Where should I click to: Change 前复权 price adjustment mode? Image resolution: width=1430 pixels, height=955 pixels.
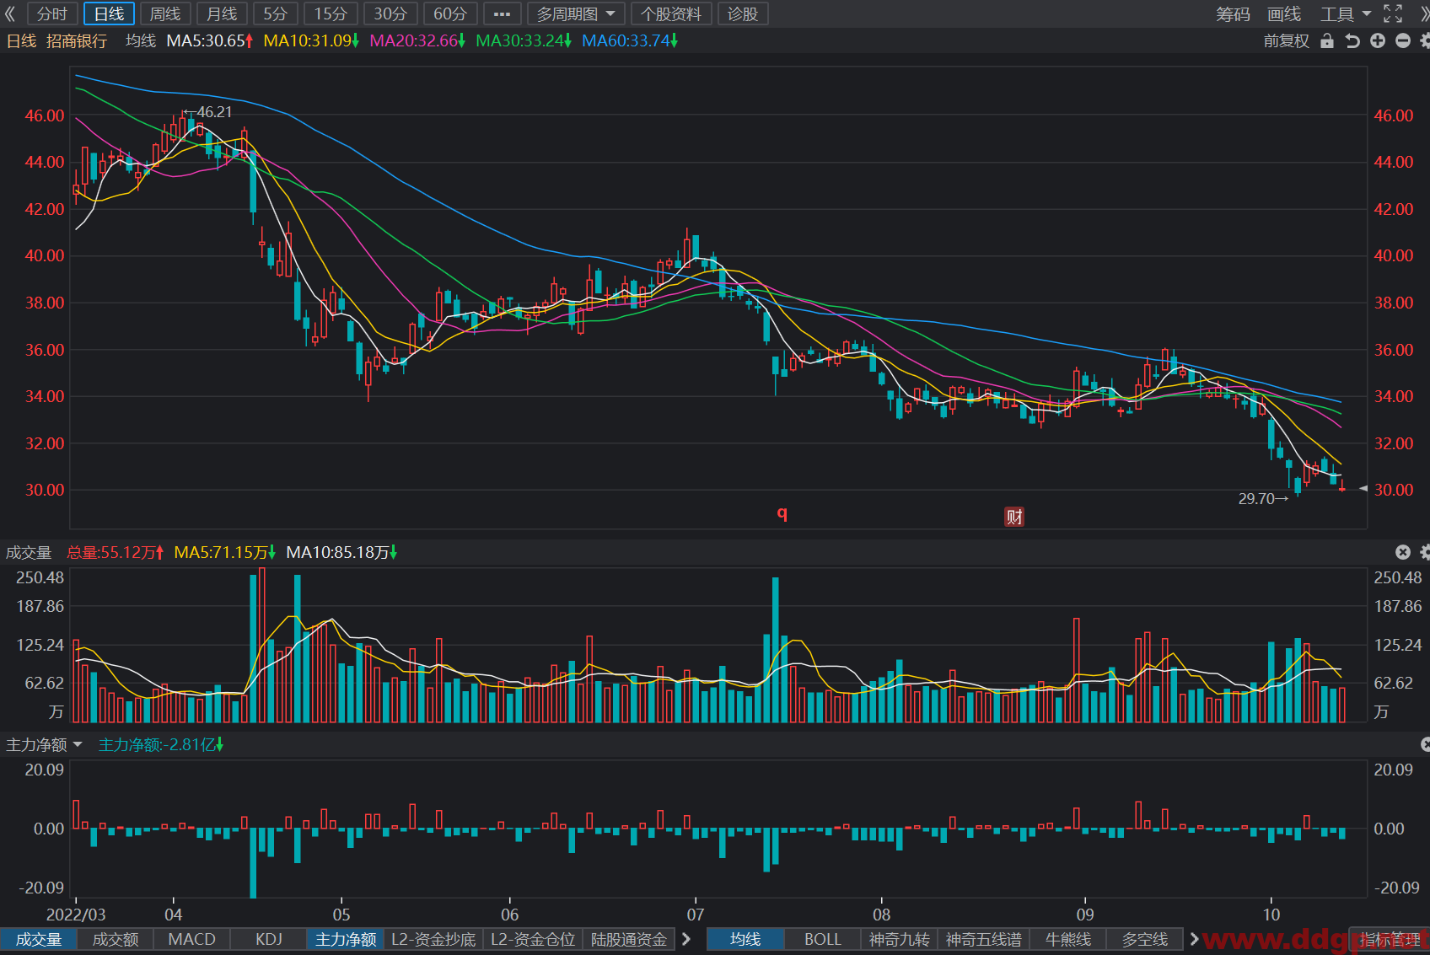(1287, 40)
